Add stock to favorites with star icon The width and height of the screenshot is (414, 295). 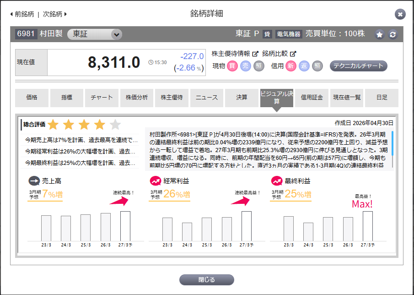click(x=379, y=35)
